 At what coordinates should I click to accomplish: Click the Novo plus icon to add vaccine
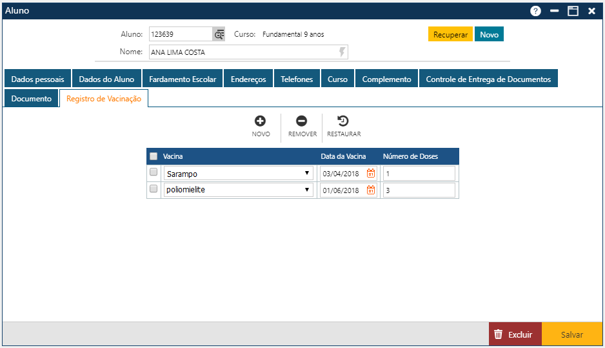click(261, 121)
